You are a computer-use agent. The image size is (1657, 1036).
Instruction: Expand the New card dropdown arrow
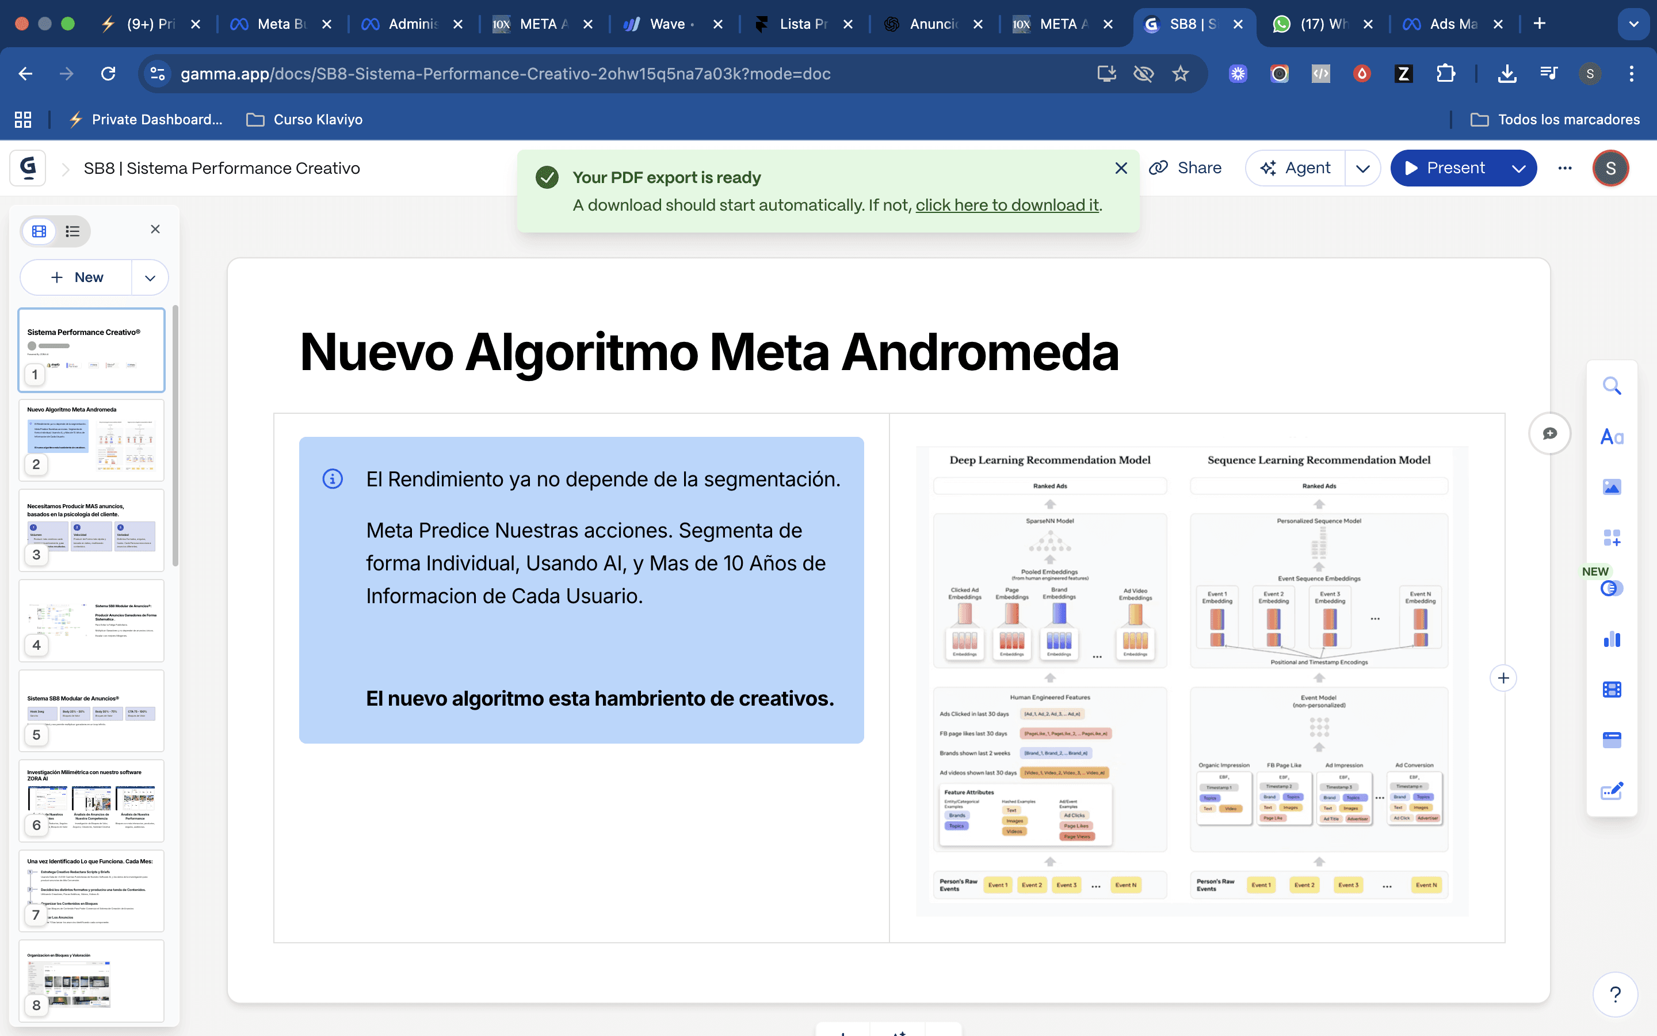coord(150,277)
